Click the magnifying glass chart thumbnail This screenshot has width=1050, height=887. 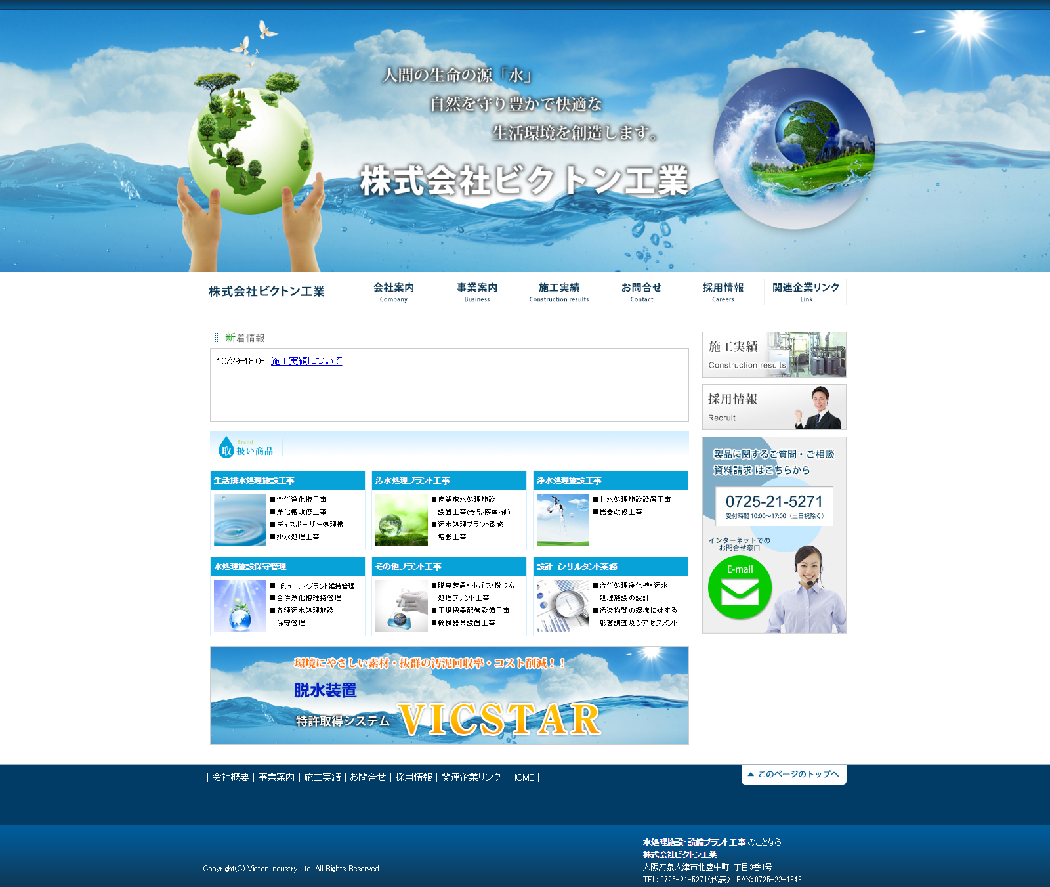(562, 605)
